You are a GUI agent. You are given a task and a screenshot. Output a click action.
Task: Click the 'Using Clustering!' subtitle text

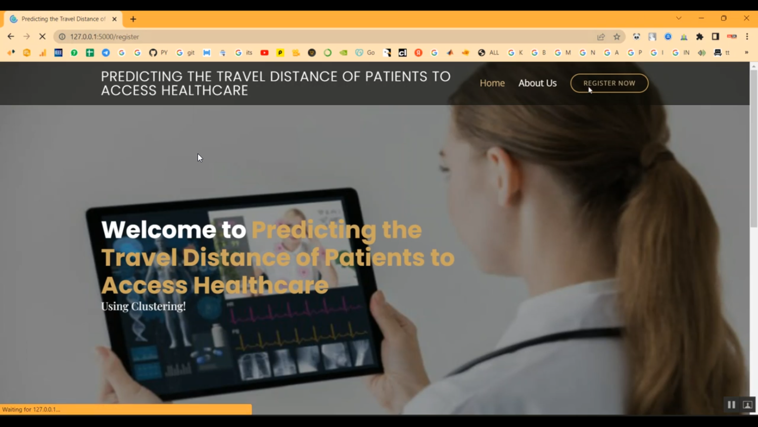click(x=143, y=306)
